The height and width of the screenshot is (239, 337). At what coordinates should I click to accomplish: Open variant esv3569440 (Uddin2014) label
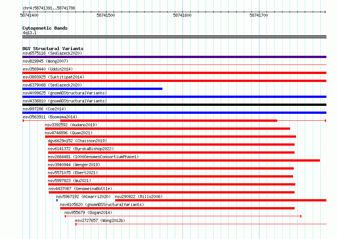tap(48, 69)
